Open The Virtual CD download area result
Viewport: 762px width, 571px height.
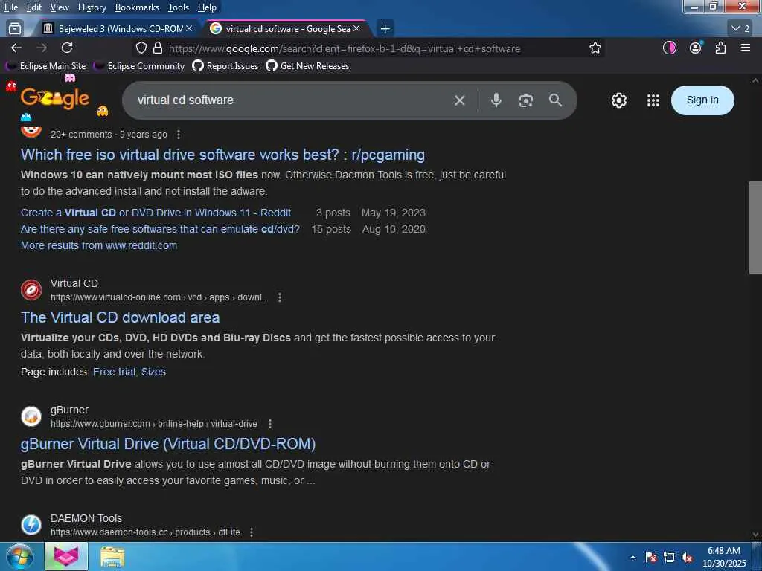point(120,317)
